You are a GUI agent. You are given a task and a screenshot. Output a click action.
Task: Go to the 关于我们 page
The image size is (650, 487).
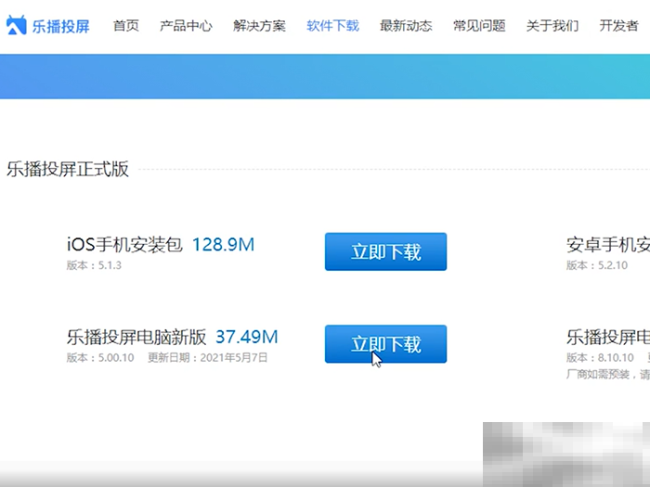coord(552,26)
